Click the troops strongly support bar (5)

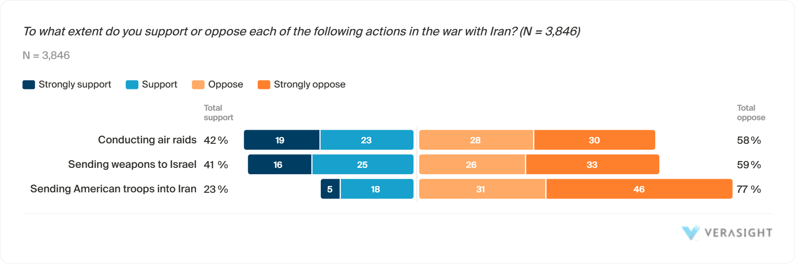pyautogui.click(x=330, y=189)
